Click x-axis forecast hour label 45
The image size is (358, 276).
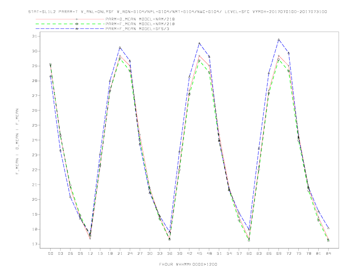pos(199,253)
